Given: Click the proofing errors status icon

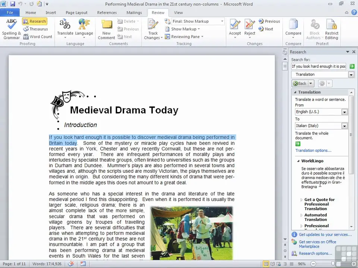Looking at the screenshot, I should [x=71, y=264].
